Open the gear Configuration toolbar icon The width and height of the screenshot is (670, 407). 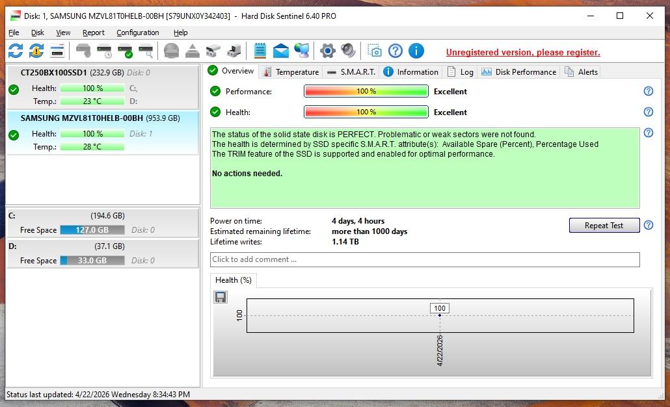pyautogui.click(x=328, y=51)
